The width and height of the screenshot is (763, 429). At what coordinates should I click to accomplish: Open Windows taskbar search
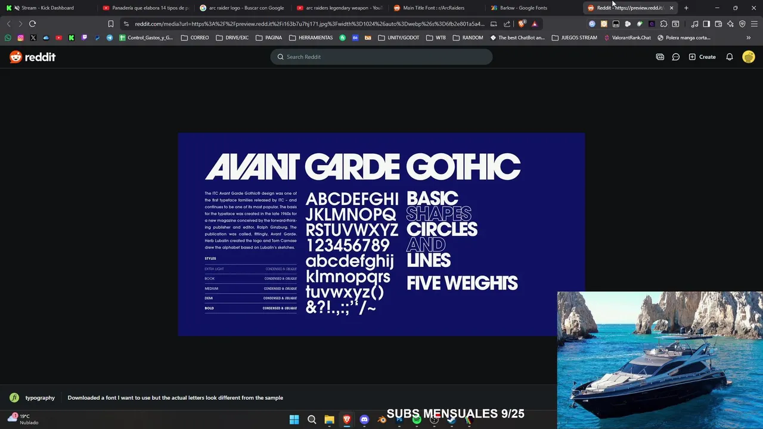pos(312,419)
